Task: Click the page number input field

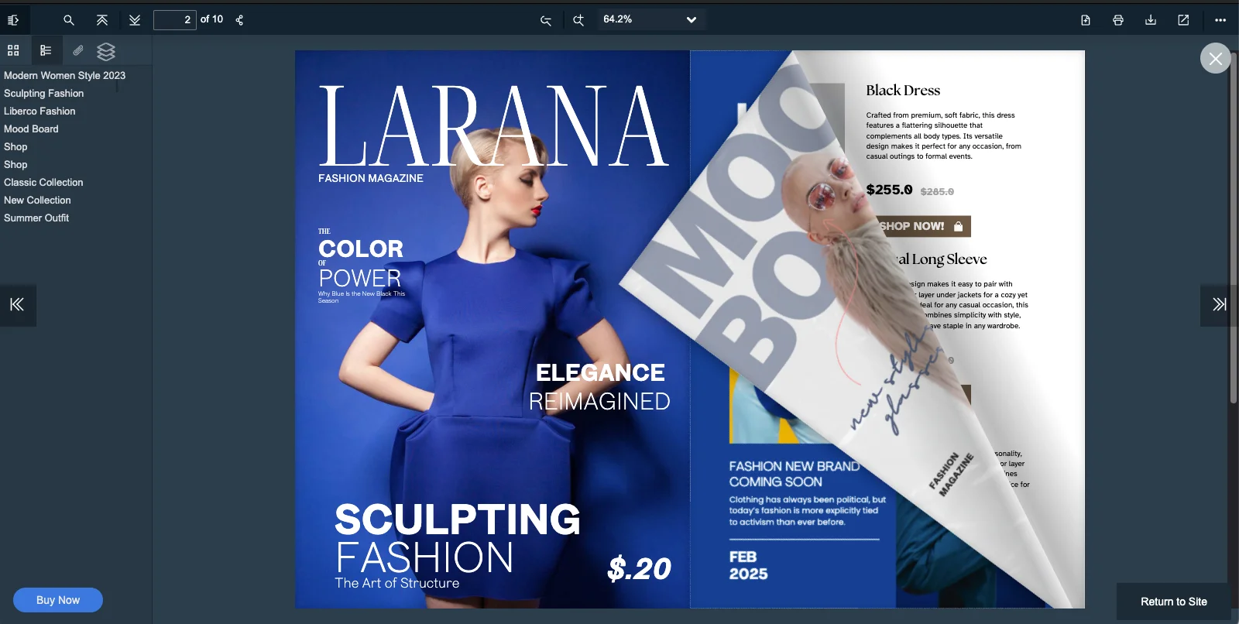Action: click(x=174, y=20)
